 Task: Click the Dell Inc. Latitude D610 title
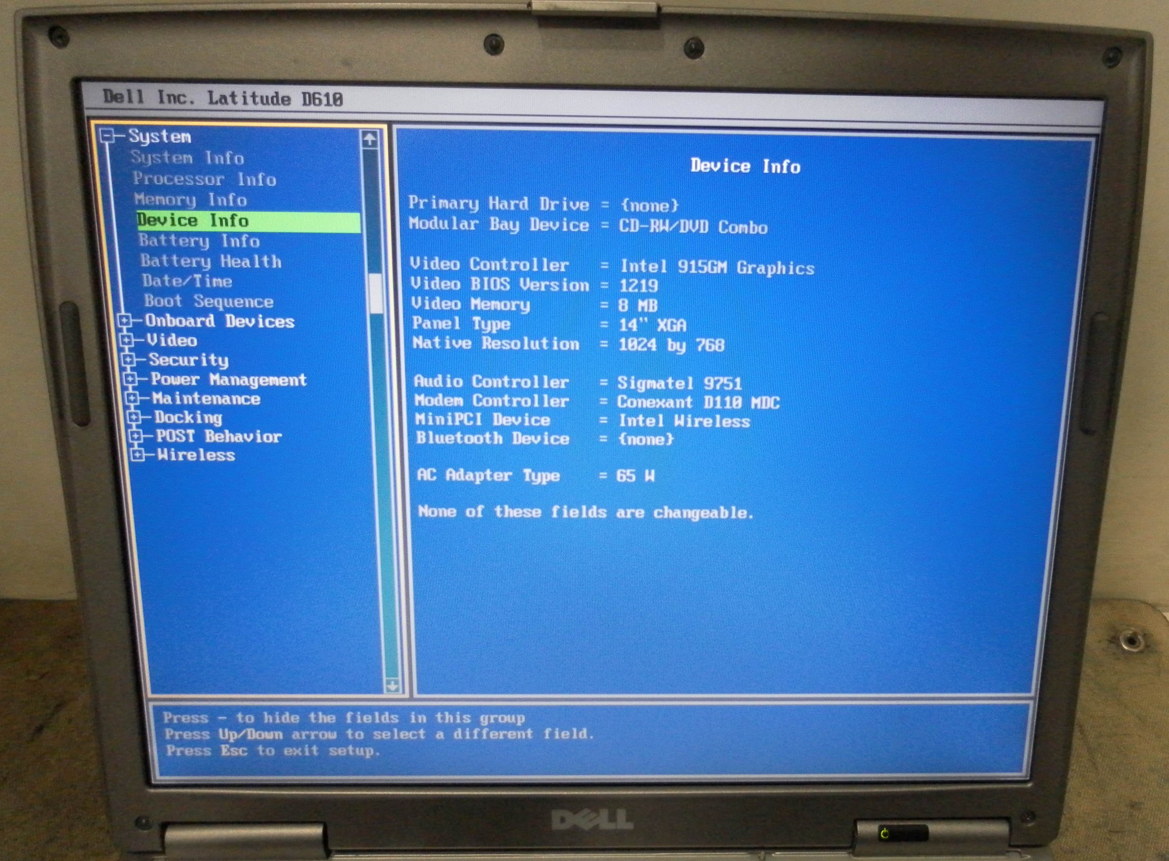coord(223,98)
